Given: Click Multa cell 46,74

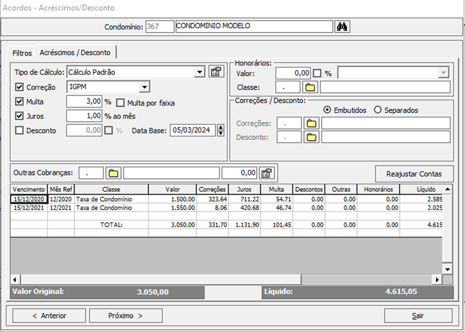Looking at the screenshot, I should coord(276,208).
